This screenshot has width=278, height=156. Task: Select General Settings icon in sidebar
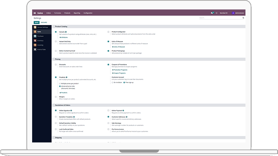pyautogui.click(x=35, y=27)
